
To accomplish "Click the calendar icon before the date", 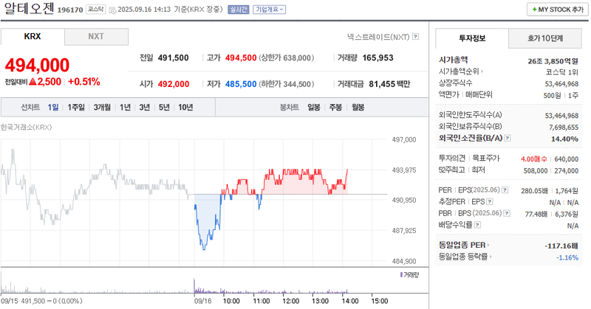I will click(x=112, y=10).
